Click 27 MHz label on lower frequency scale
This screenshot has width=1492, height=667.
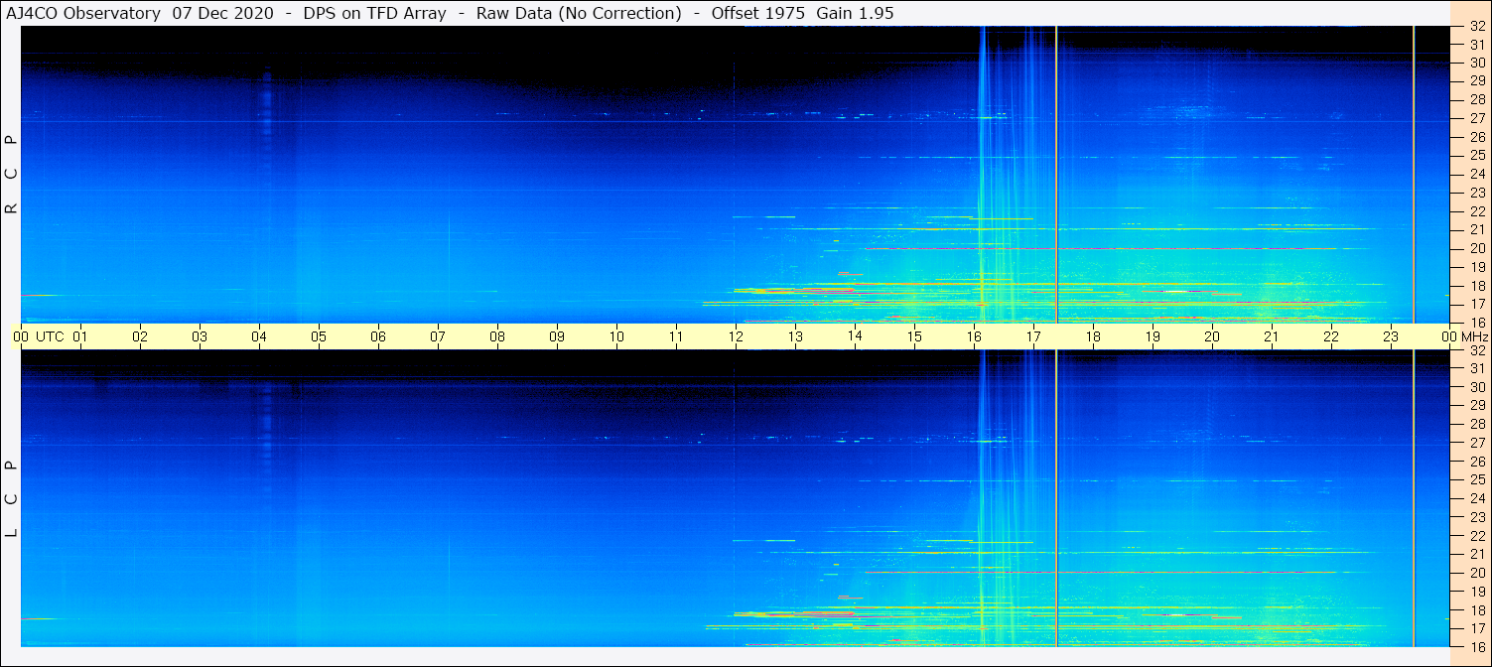pyautogui.click(x=1476, y=443)
